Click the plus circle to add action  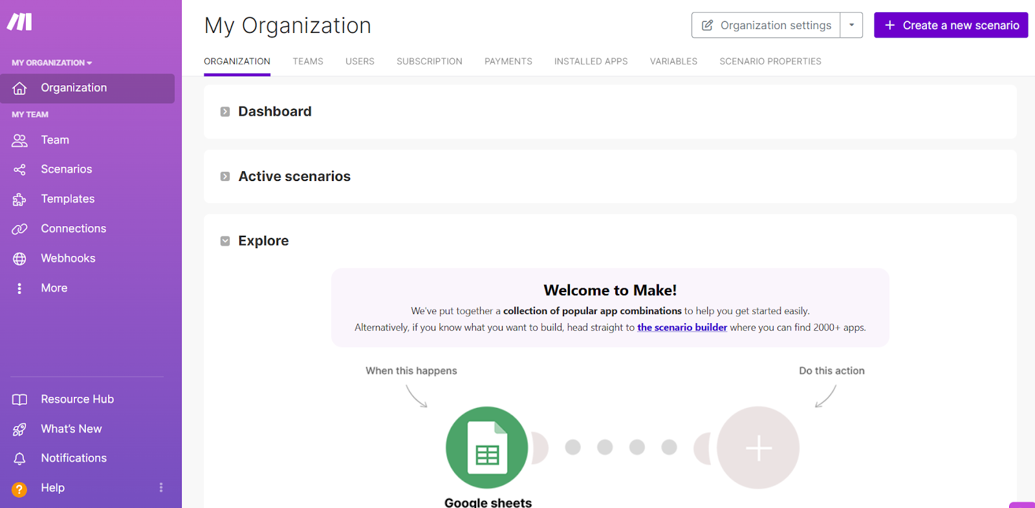click(x=758, y=447)
